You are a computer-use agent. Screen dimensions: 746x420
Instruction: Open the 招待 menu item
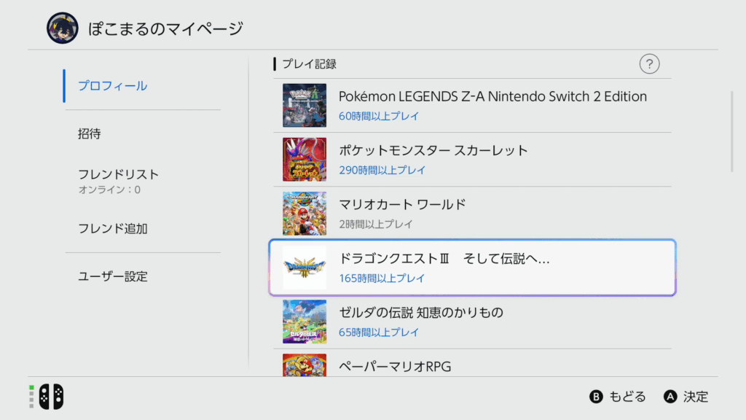click(90, 134)
